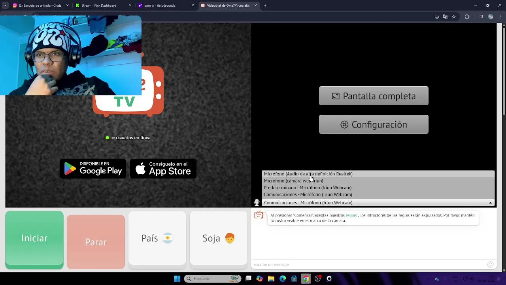Click the OmeTV avatar icon next to rules message
The height and width of the screenshot is (285, 506).
point(259,215)
